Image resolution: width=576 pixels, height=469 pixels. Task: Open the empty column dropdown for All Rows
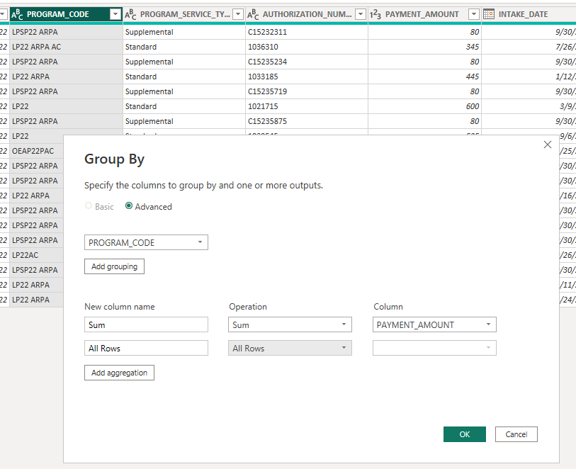(x=434, y=348)
